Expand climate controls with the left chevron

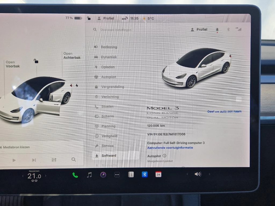(x=23, y=176)
